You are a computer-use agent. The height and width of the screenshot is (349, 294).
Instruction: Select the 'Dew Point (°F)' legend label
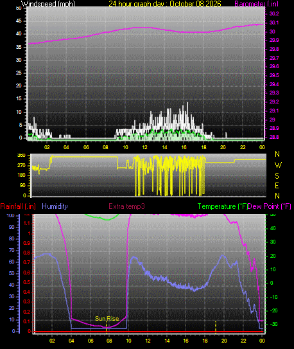point(270,206)
